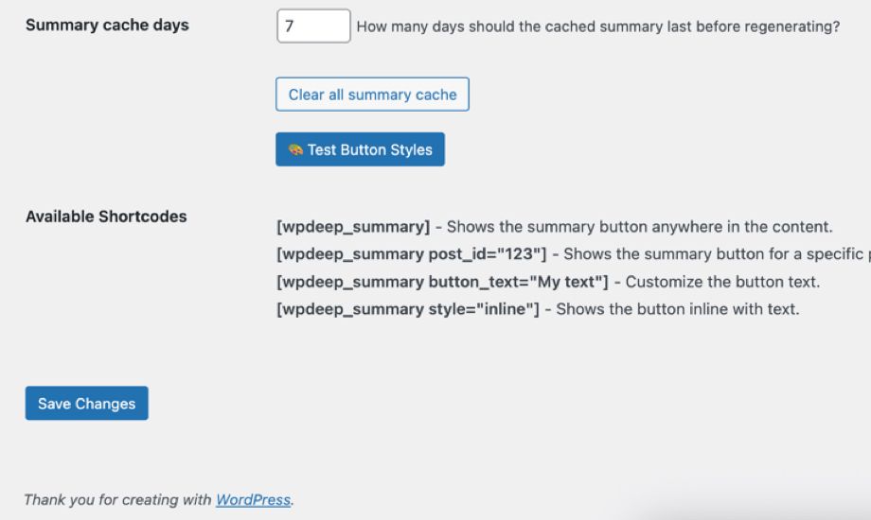This screenshot has height=520, width=871.
Task: Click the Summary cache days label
Action: tap(107, 26)
